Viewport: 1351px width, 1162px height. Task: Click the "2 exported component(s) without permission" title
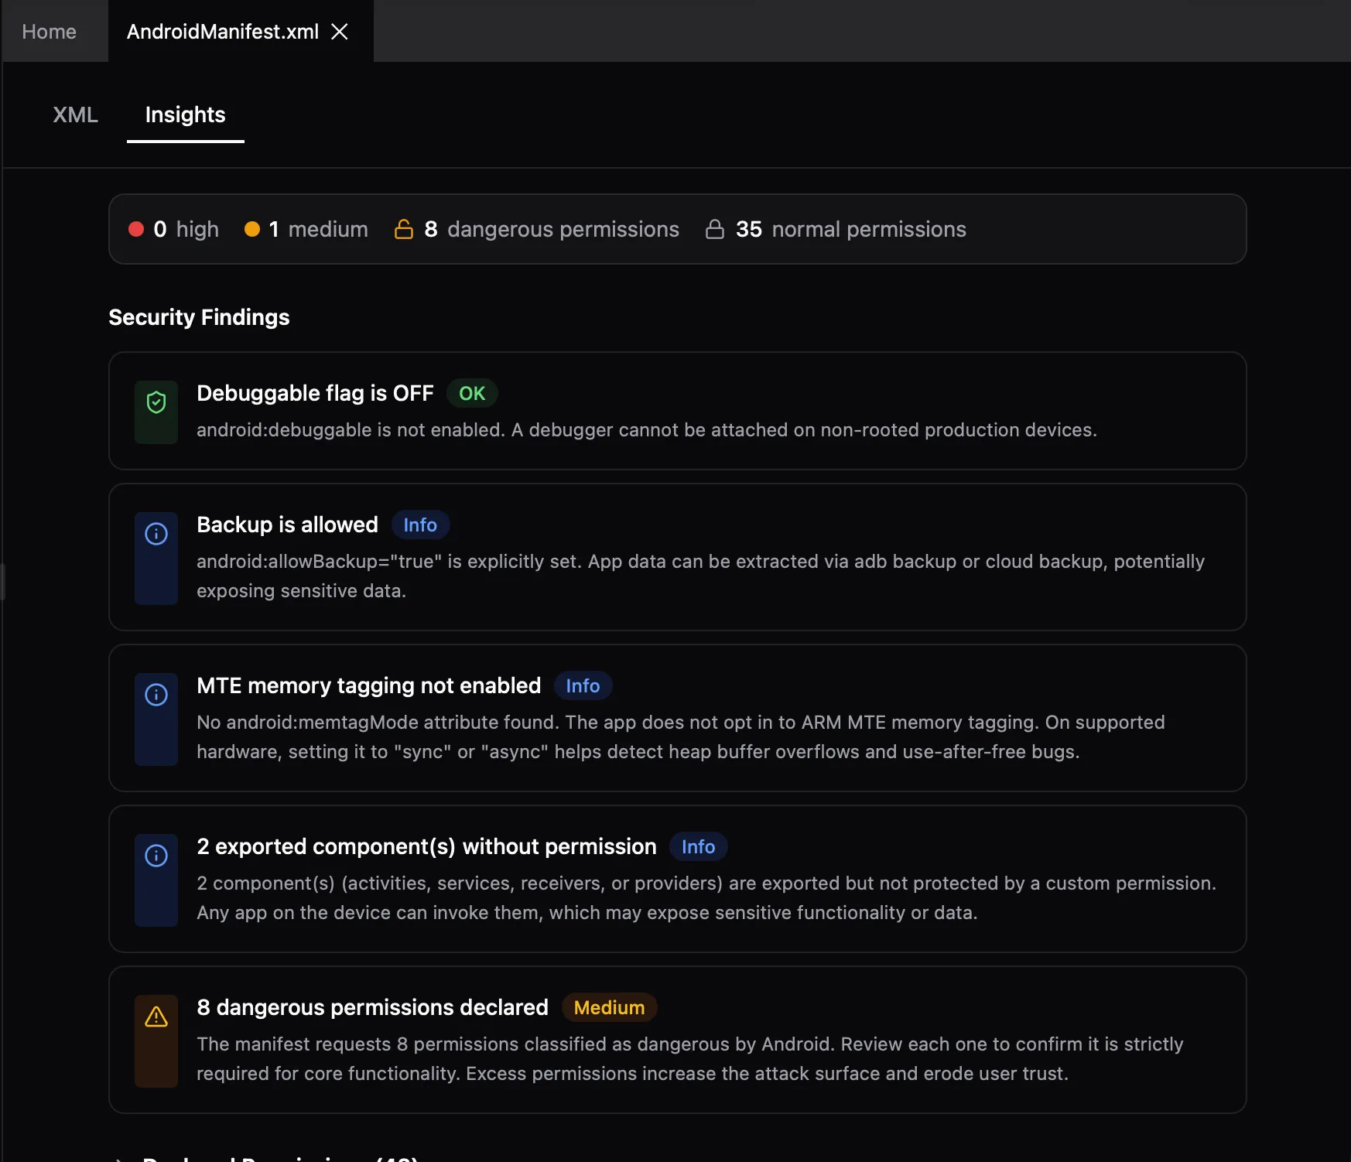[x=426, y=846]
